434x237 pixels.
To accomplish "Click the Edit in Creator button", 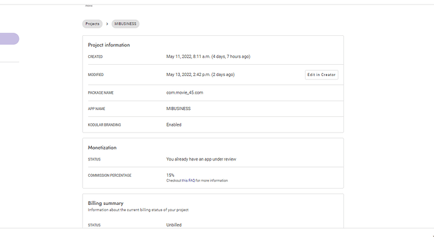I will pos(321,75).
